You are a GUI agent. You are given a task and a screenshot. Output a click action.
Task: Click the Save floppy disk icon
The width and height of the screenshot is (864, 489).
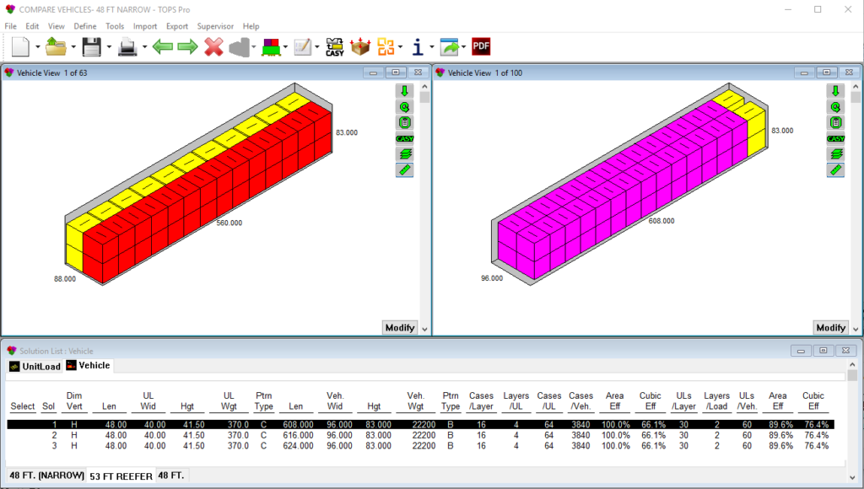(90, 46)
